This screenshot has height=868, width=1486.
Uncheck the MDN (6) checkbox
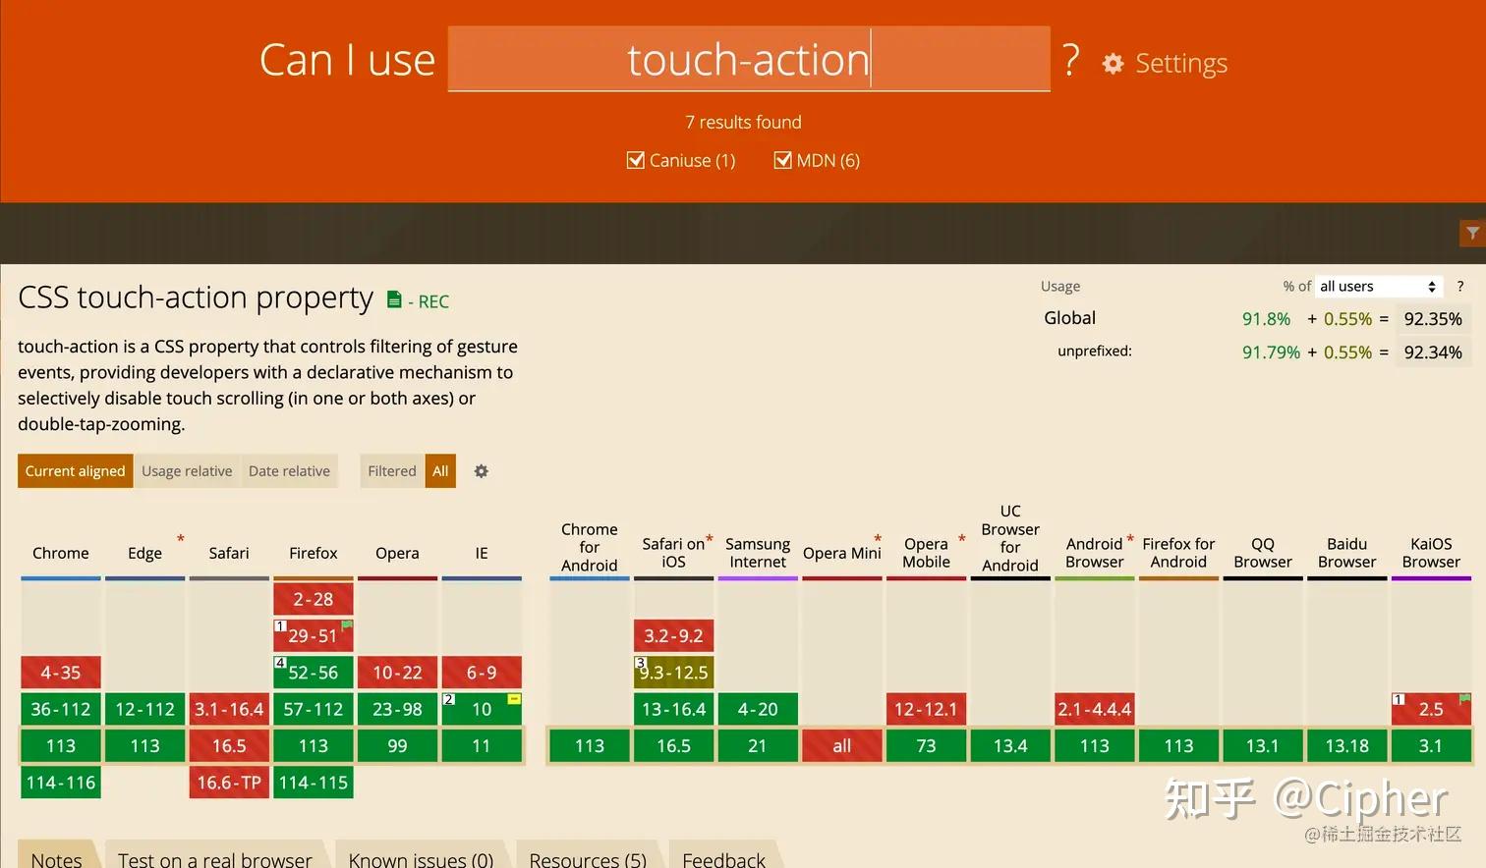[x=783, y=159]
